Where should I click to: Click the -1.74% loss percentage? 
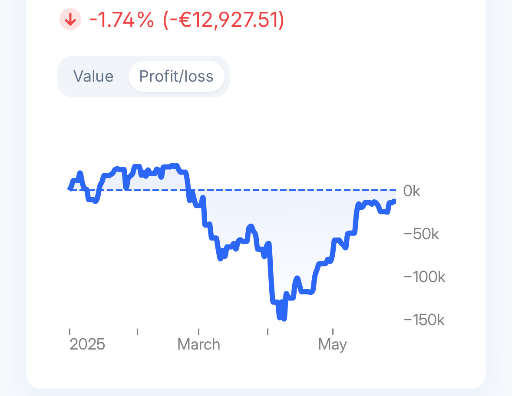click(122, 20)
